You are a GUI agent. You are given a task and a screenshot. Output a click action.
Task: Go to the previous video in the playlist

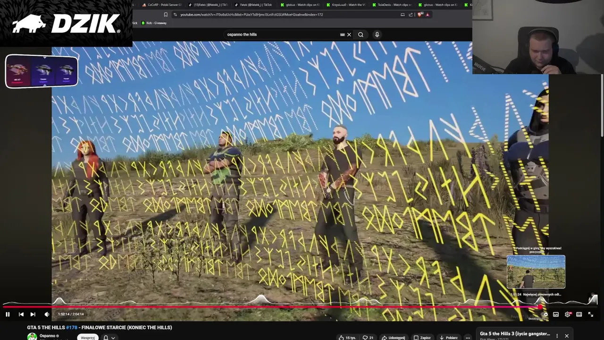[21, 314]
